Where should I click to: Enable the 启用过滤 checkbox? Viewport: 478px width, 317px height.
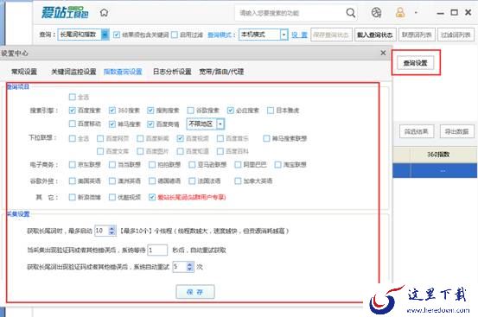click(175, 35)
